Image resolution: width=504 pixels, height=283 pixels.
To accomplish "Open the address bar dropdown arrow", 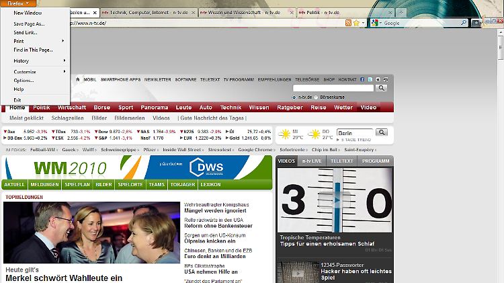I will click(364, 23).
